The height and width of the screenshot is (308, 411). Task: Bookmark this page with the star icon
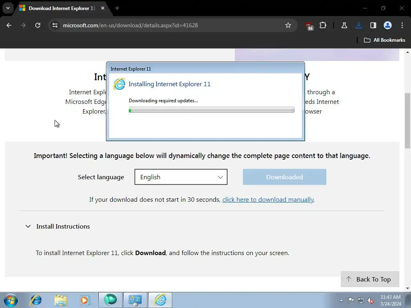(x=288, y=25)
